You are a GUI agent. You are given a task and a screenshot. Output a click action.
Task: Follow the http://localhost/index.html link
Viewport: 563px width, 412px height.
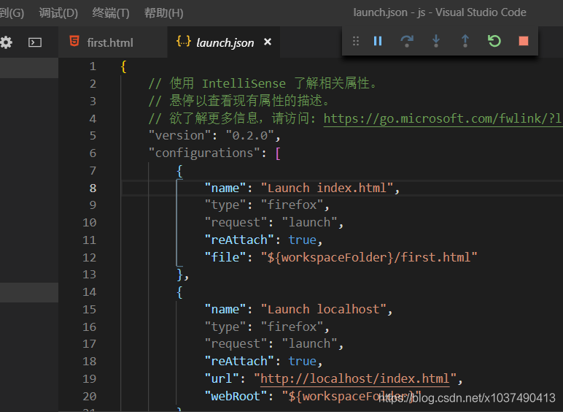pos(354,378)
